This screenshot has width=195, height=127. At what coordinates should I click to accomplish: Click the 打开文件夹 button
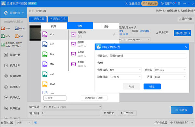point(127,113)
